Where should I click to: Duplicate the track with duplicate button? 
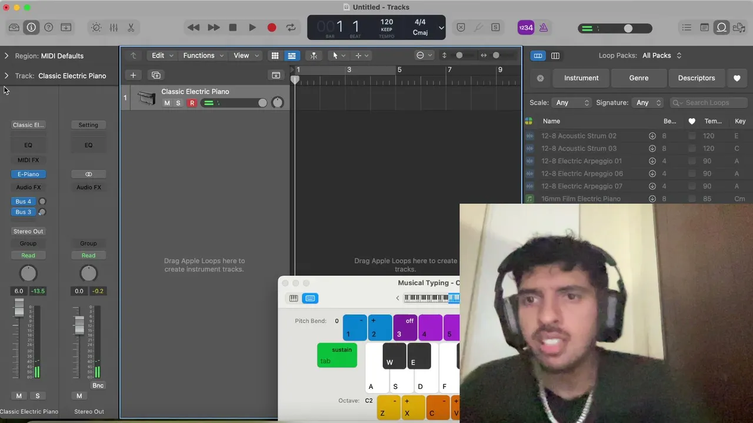[x=156, y=75]
